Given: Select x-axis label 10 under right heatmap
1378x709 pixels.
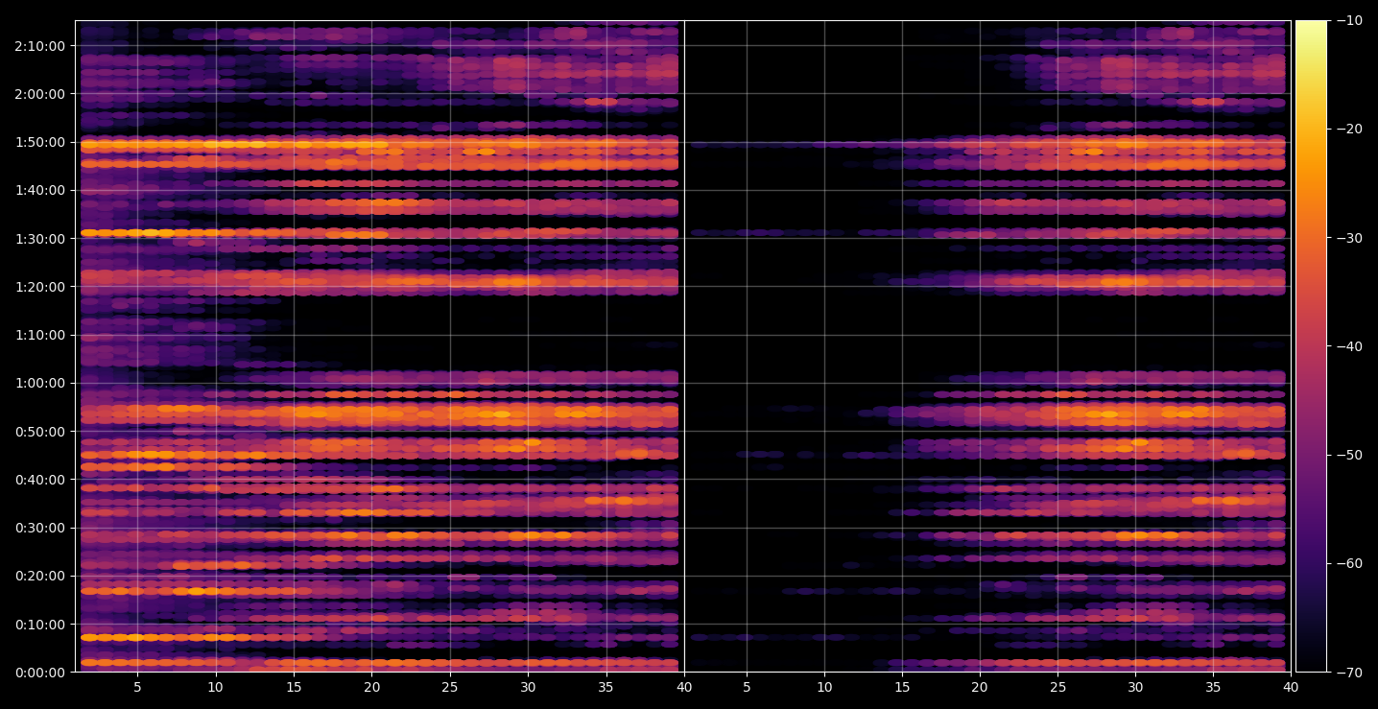Looking at the screenshot, I should (824, 688).
